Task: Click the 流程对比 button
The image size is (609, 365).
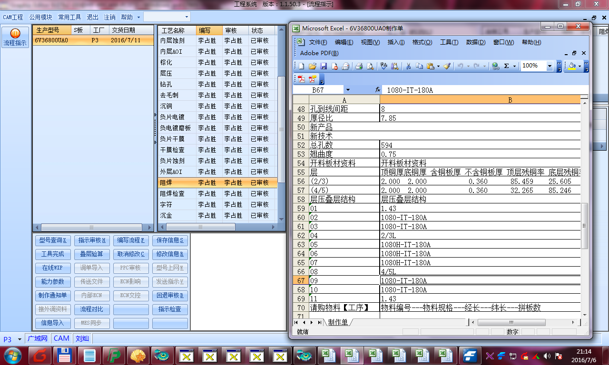Action: coord(91,309)
